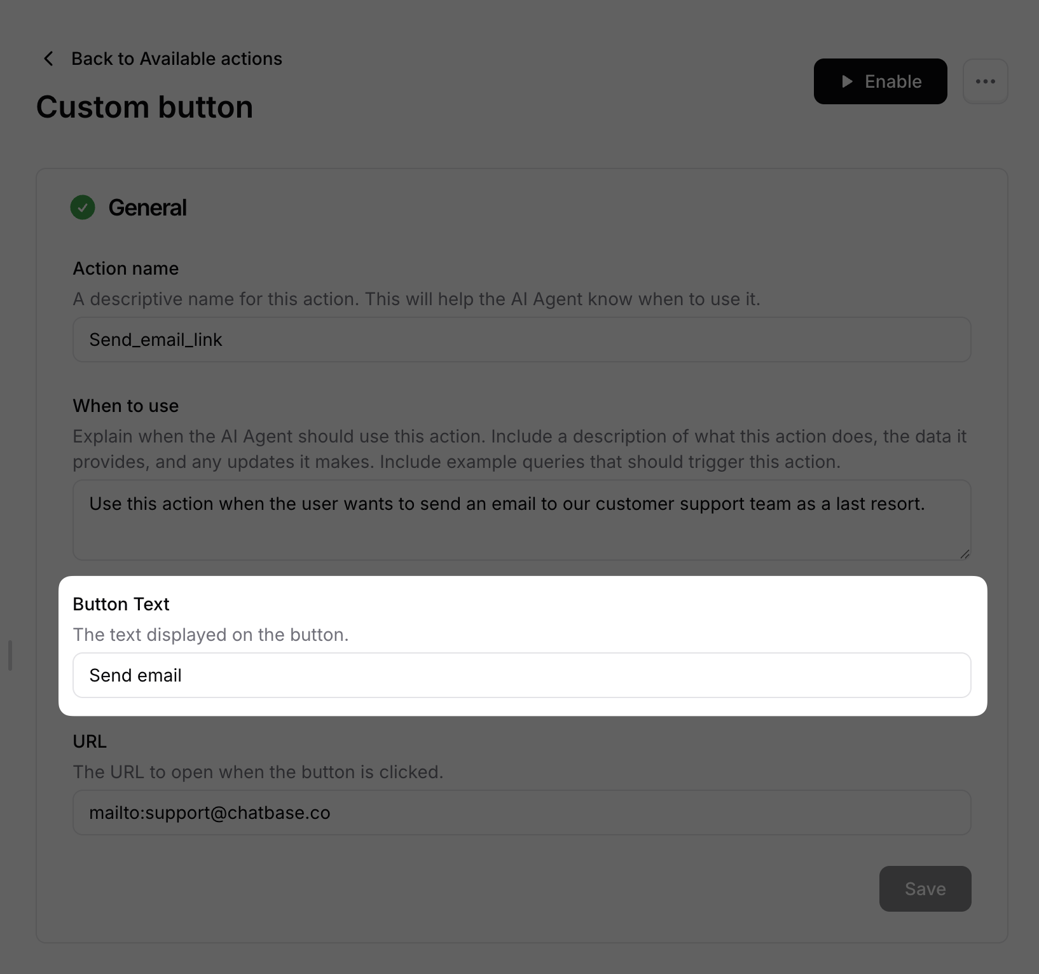Click the Button Text section label
Screen dimensions: 1039x974
coord(121,604)
